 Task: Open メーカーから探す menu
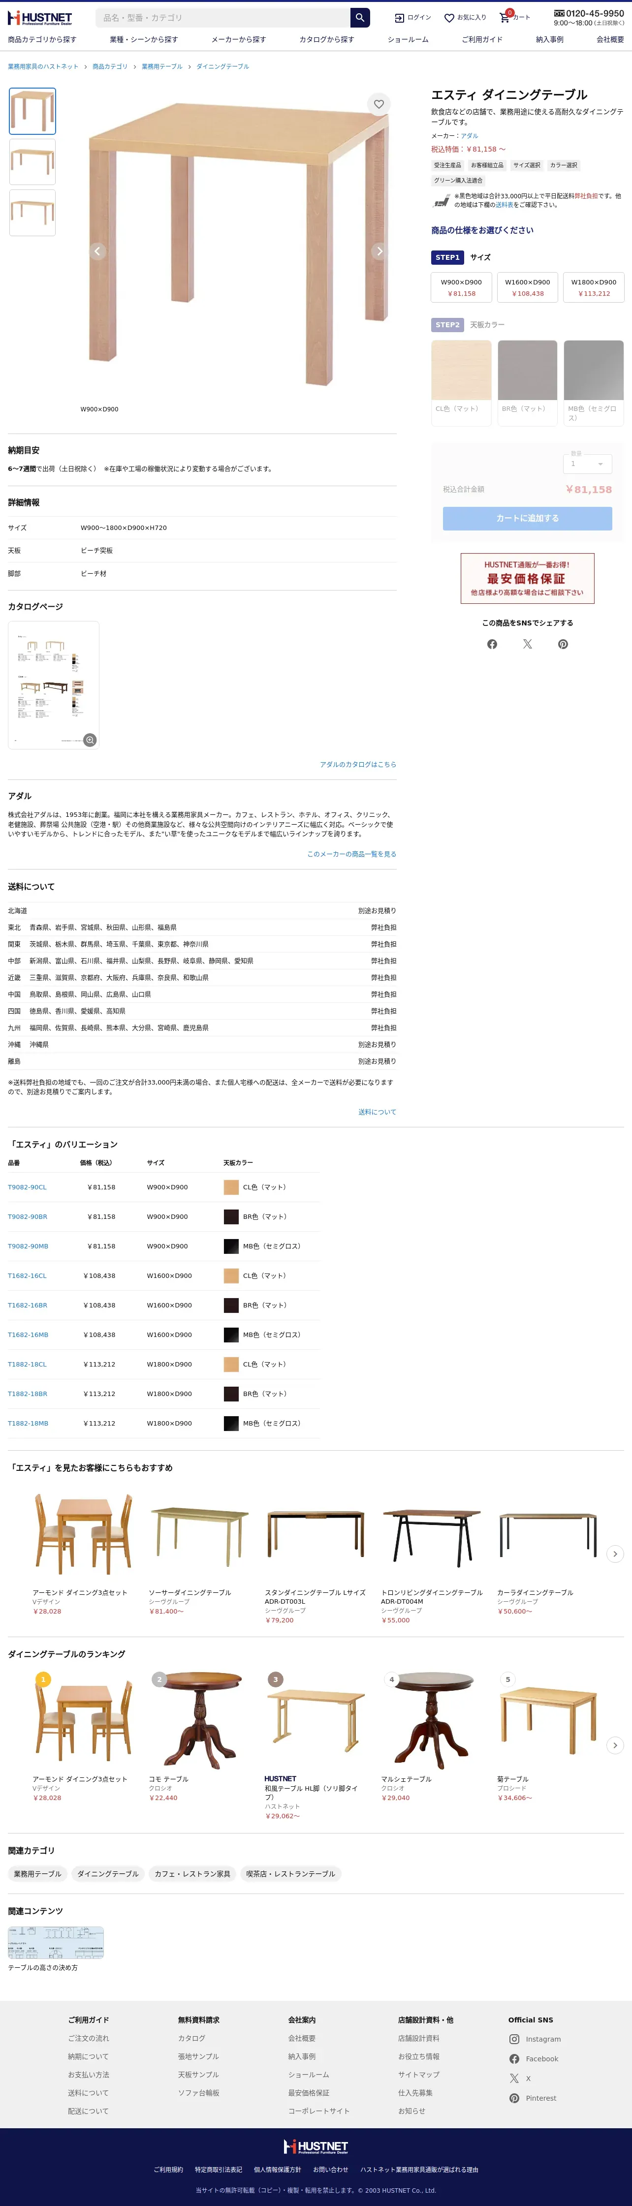[239, 39]
